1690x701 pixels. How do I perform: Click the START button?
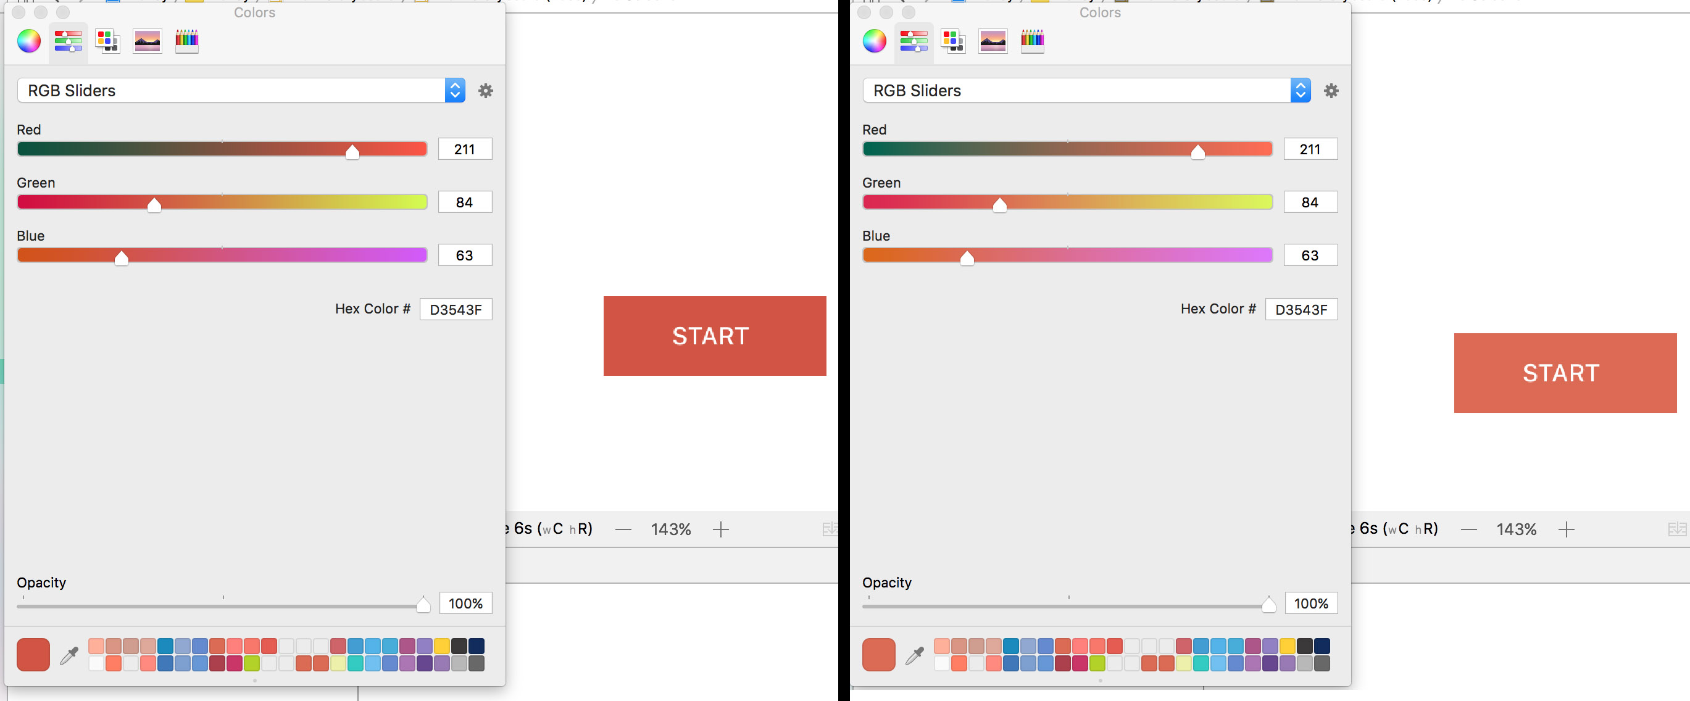coord(713,336)
